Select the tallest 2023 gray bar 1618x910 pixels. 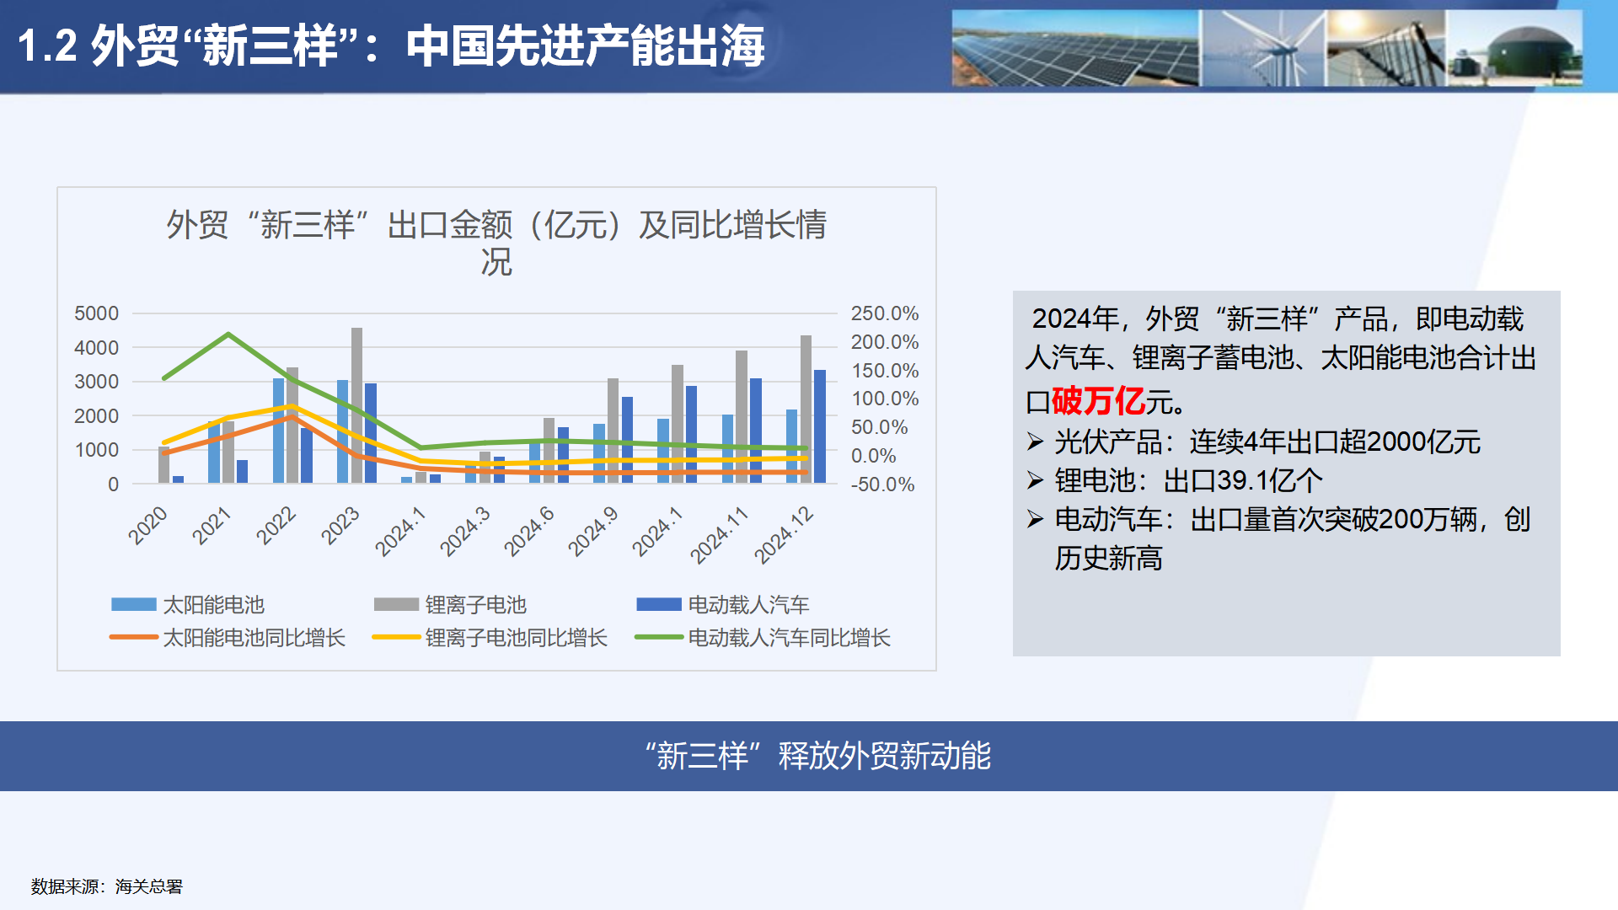pyautogui.click(x=355, y=404)
